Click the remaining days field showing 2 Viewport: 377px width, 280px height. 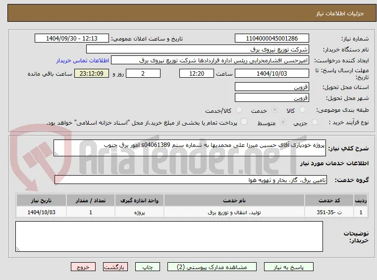(143, 74)
